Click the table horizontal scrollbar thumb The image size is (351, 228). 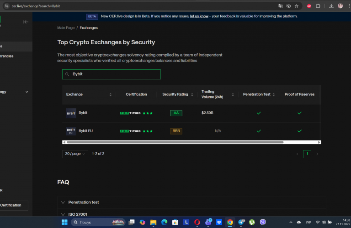(x=175, y=142)
